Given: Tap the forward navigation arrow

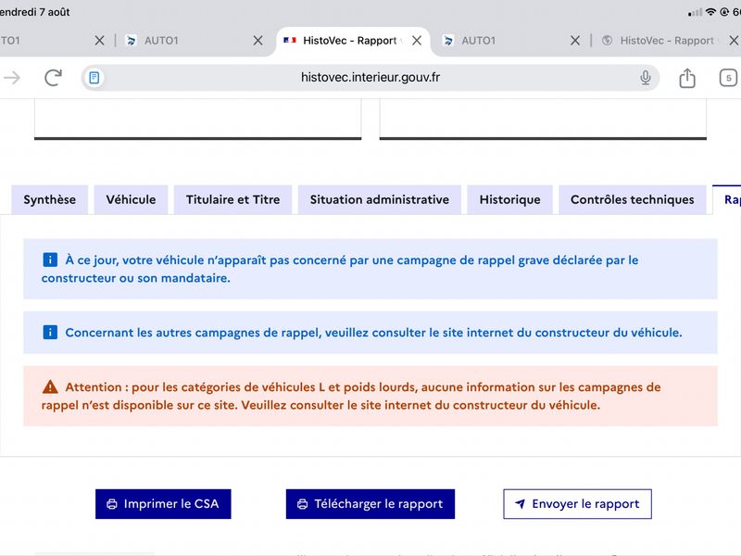Looking at the screenshot, I should tap(11, 78).
